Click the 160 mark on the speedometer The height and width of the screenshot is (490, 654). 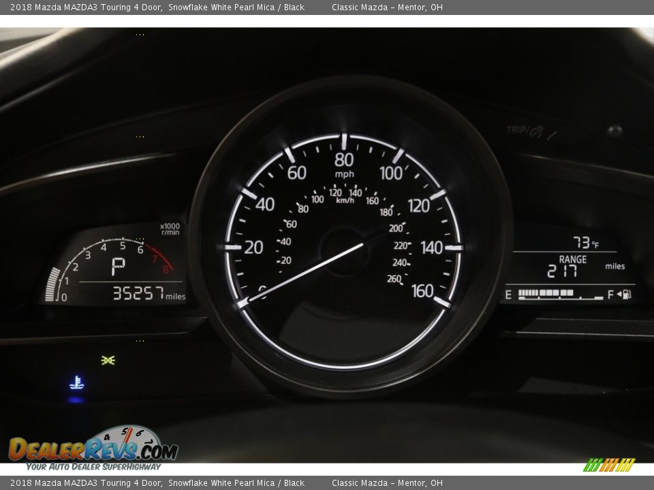pyautogui.click(x=422, y=291)
